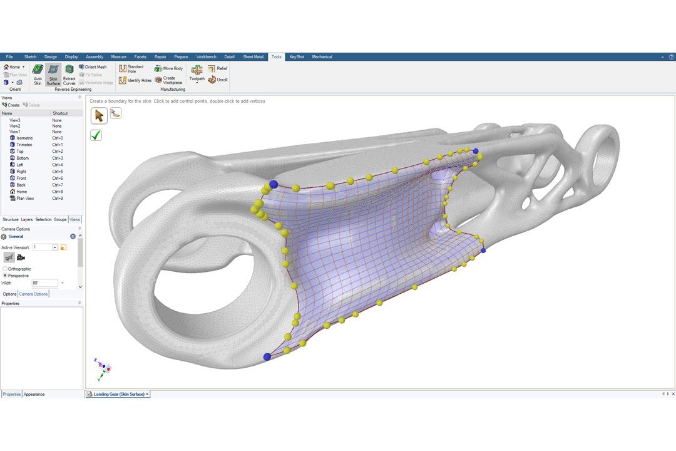
Task: Click the Width input field
Action: coord(44,283)
